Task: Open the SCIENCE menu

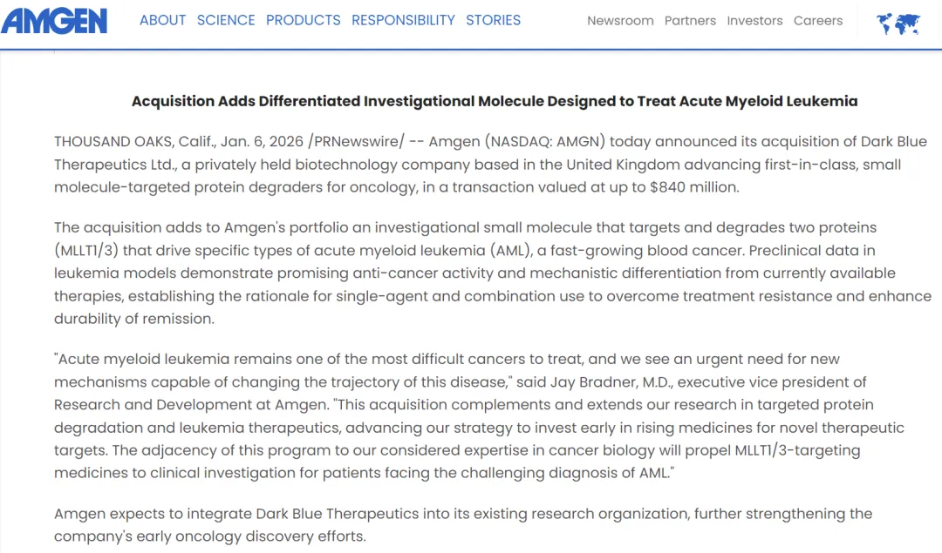Action: click(x=226, y=20)
